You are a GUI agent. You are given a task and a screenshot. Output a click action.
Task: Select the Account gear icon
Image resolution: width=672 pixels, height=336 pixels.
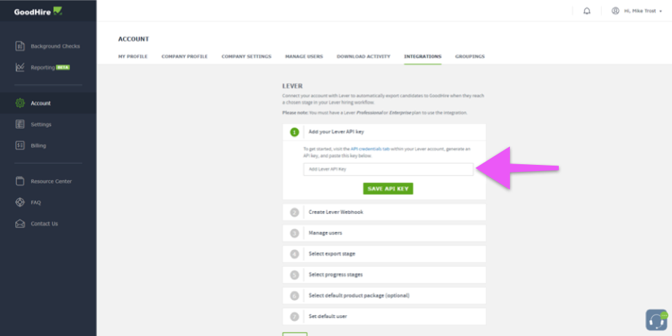pyautogui.click(x=20, y=103)
